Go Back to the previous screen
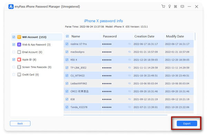 [x=20, y=123]
